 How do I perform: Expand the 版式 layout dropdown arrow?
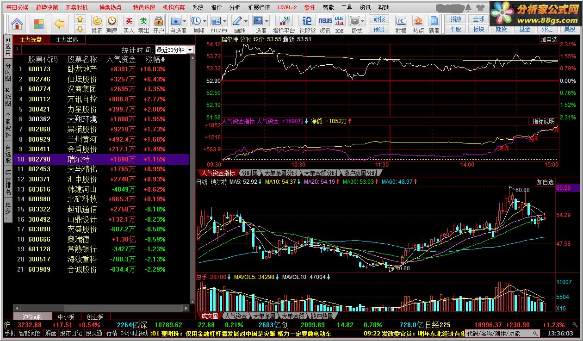[x=364, y=21]
